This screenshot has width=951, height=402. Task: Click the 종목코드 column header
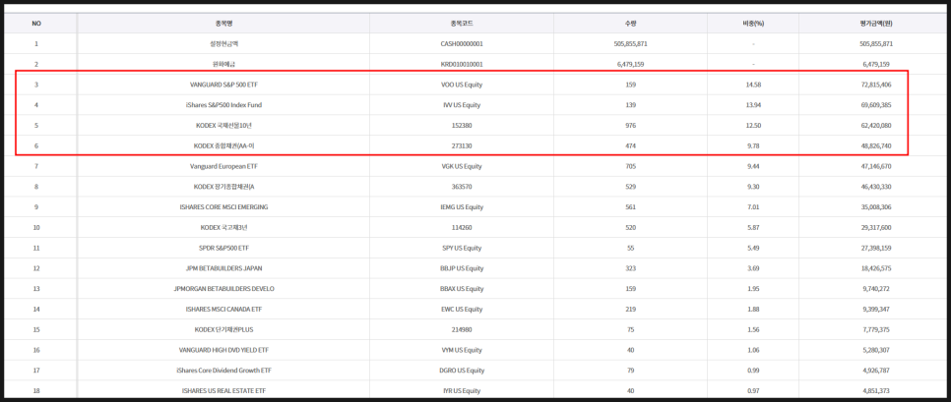462,24
